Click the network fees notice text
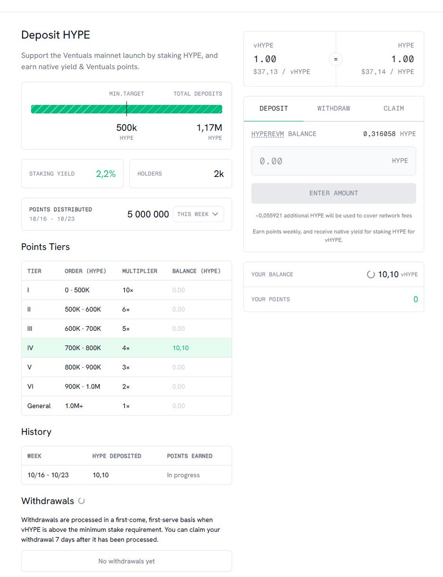The width and height of the screenshot is (443, 577). click(x=334, y=216)
